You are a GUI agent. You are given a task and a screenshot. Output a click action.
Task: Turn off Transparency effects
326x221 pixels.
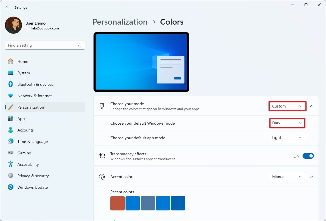click(x=308, y=156)
